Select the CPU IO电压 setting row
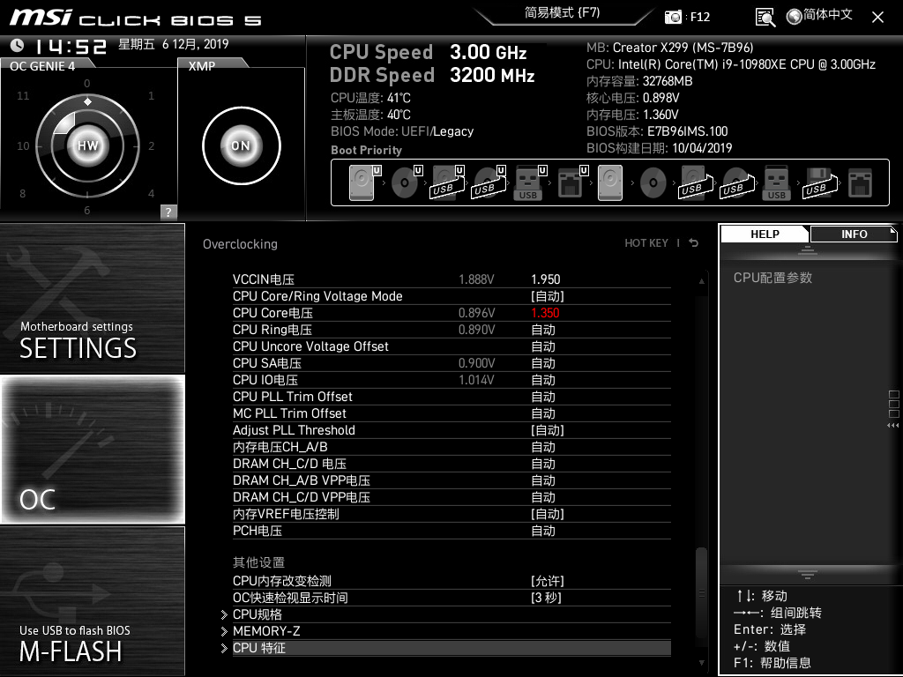The height and width of the screenshot is (677, 903). pos(451,379)
